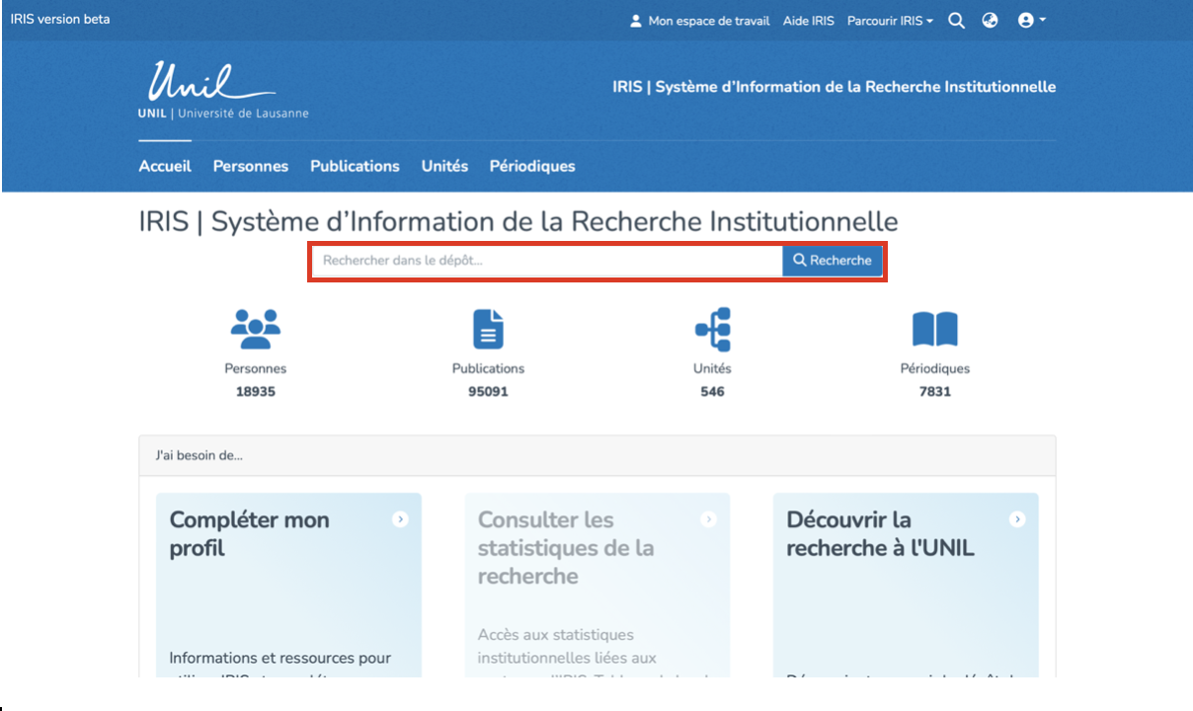Go to the Accueil navigation tab
Viewport: 1193px width, 711px height.
pos(165,166)
